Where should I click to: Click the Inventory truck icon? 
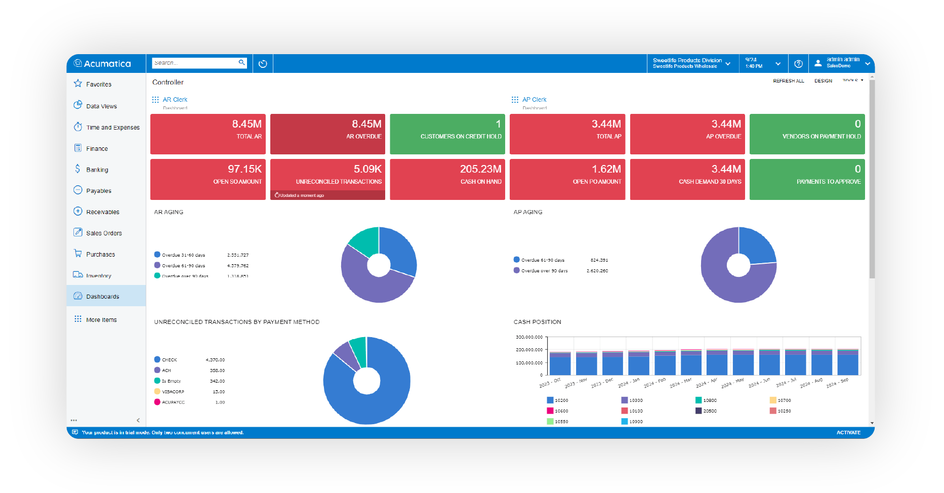pyautogui.click(x=78, y=275)
